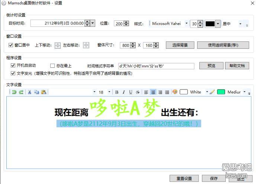
Task: Click the 选择背景 button
Action: pyautogui.click(x=180, y=45)
